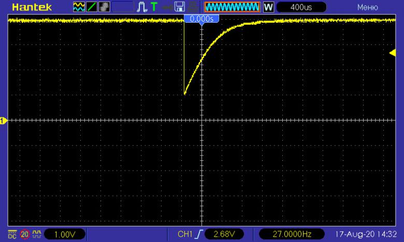Screen dimensions: 404x242
Task: Click the dimmed USB connection icon
Action: (167, 7)
